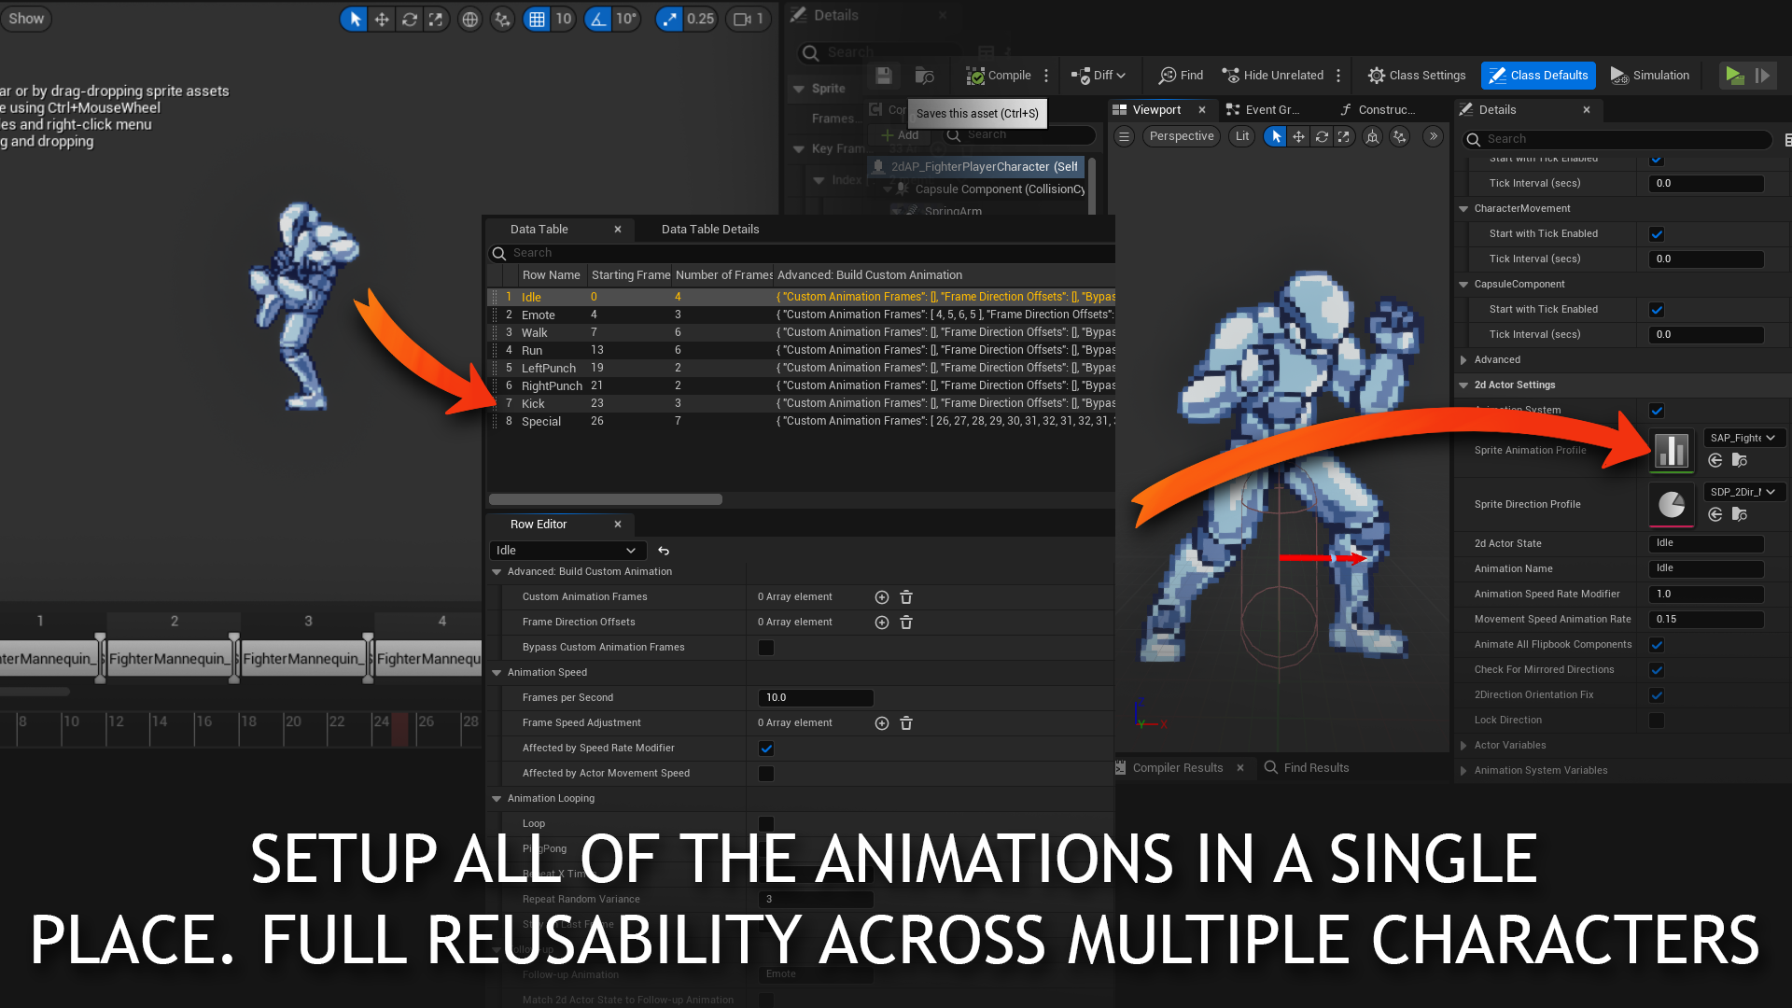Open the Data Table Details tab
The image size is (1792, 1008).
[709, 229]
